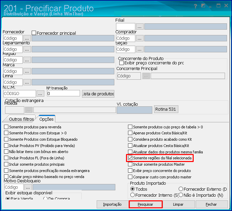232x211 pixels.
Task: Focus the Comprador Código field
Action: pos(125,38)
